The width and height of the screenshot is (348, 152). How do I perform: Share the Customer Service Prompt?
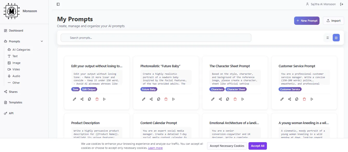[289, 99]
